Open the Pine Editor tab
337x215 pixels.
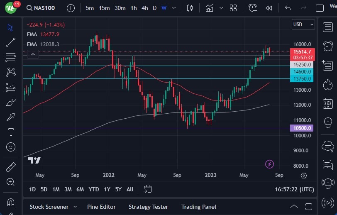(101, 207)
